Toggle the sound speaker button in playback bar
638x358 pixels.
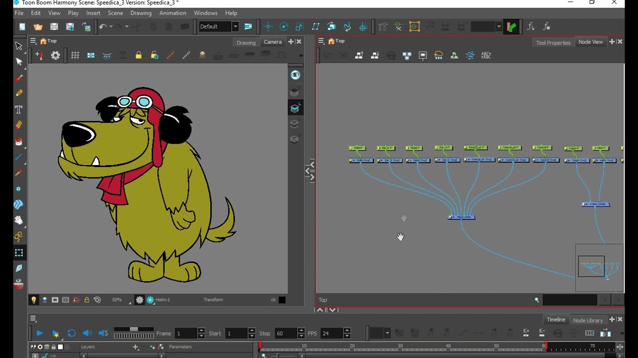pos(87,333)
